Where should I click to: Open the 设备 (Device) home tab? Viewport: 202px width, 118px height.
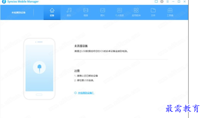coord(52,12)
